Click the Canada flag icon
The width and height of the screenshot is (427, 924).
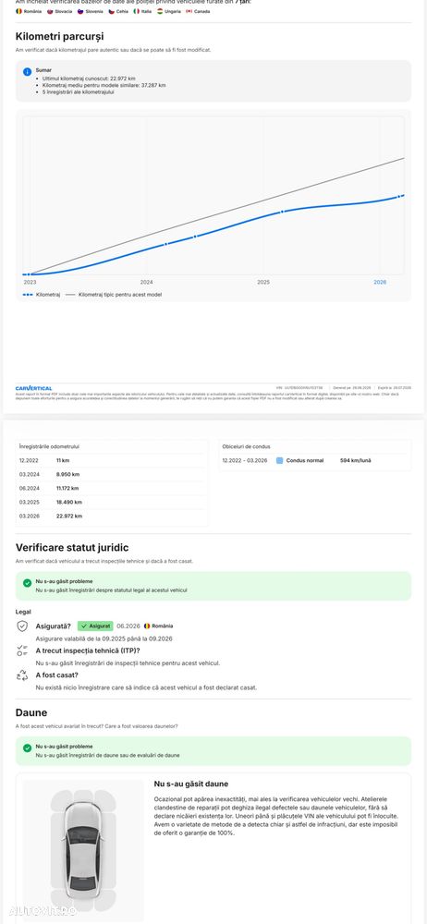tap(189, 11)
